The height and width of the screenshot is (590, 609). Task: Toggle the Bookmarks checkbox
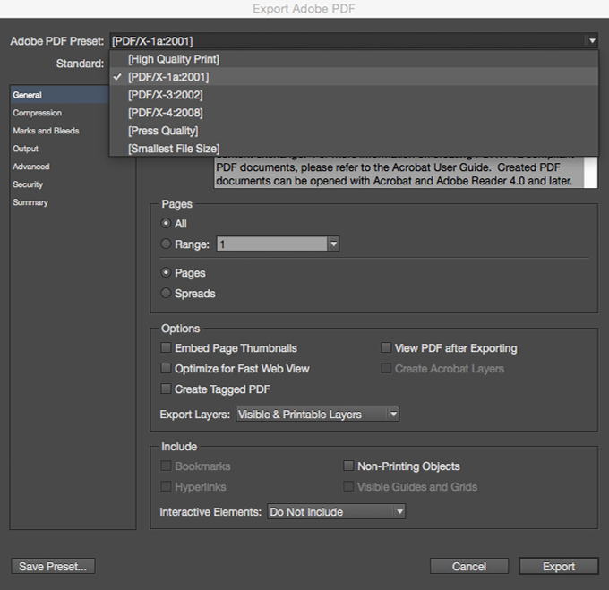pos(166,466)
